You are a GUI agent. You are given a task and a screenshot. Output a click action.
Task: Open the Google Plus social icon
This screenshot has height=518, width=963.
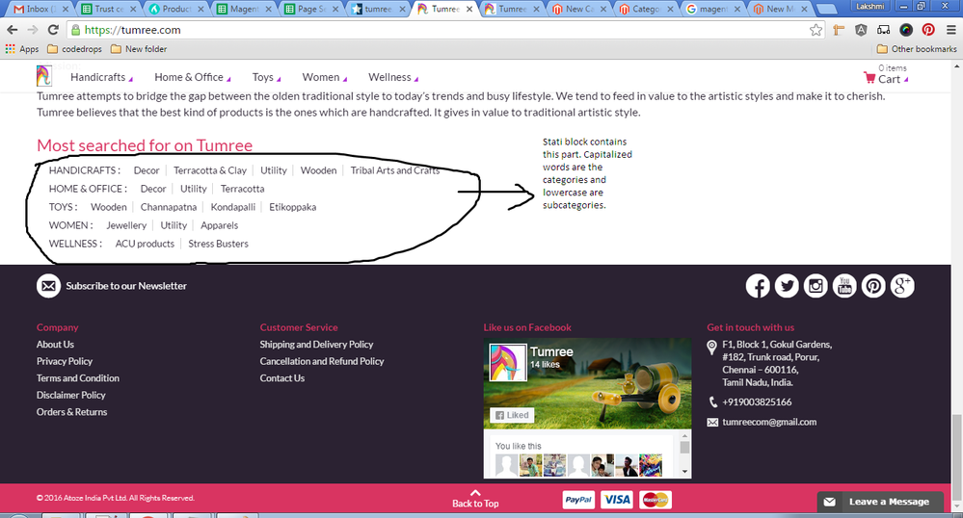[x=902, y=286]
